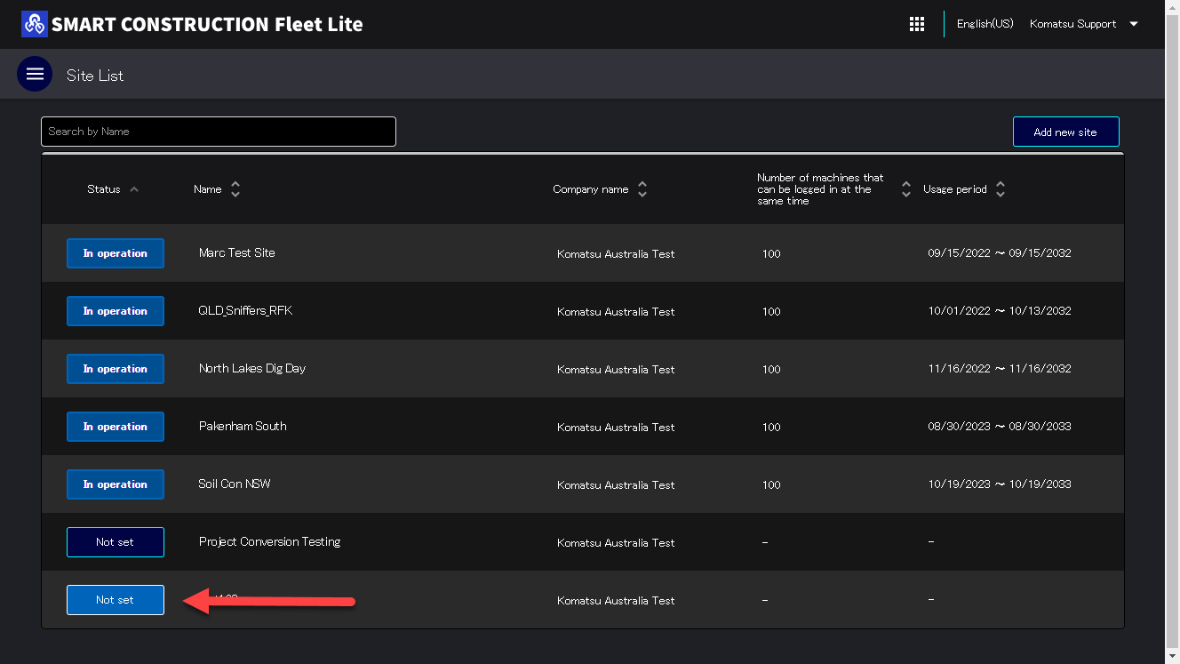The height and width of the screenshot is (664, 1180).
Task: Click the highlighted Not set button in last row
Action: pos(116,600)
